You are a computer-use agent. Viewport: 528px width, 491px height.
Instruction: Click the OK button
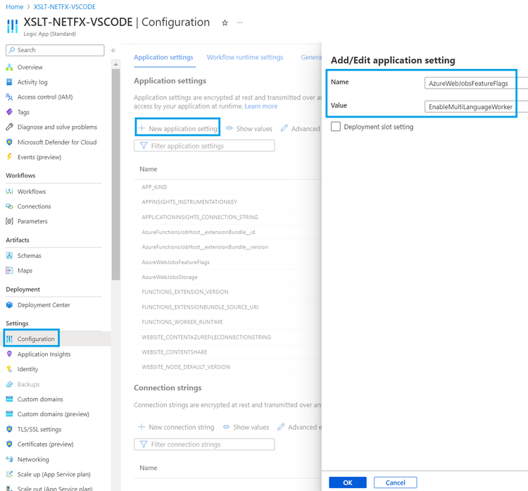pyautogui.click(x=348, y=483)
